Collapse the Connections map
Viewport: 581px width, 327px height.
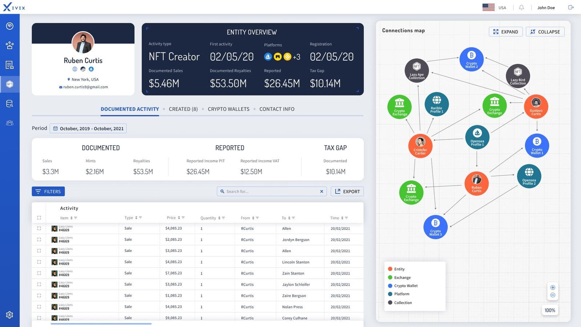coord(545,32)
